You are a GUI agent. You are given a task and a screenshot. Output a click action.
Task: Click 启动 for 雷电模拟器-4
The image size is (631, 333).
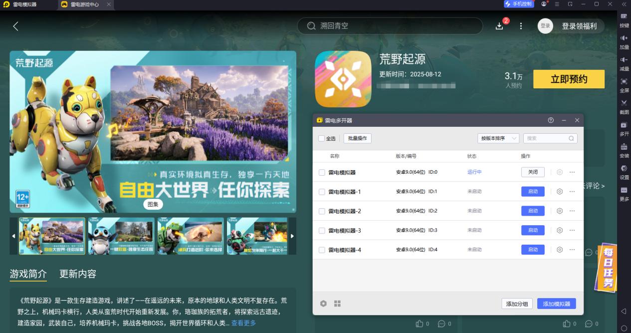[533, 250]
